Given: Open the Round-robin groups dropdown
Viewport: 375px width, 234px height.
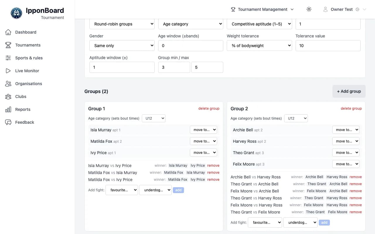Looking at the screenshot, I should (x=122, y=24).
